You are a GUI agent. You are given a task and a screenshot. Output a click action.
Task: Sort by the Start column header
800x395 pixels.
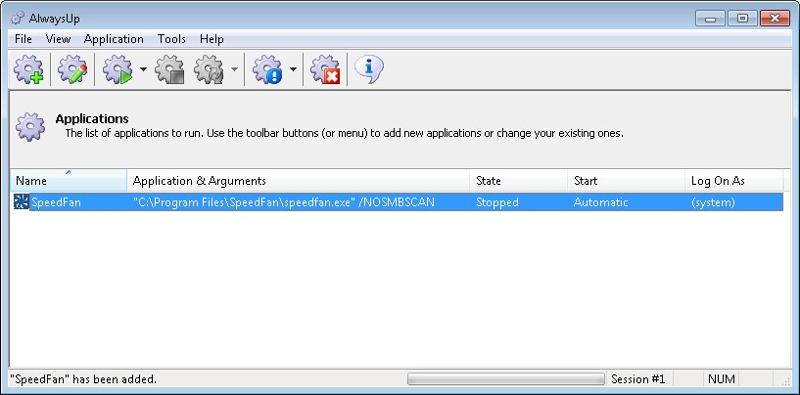click(626, 181)
